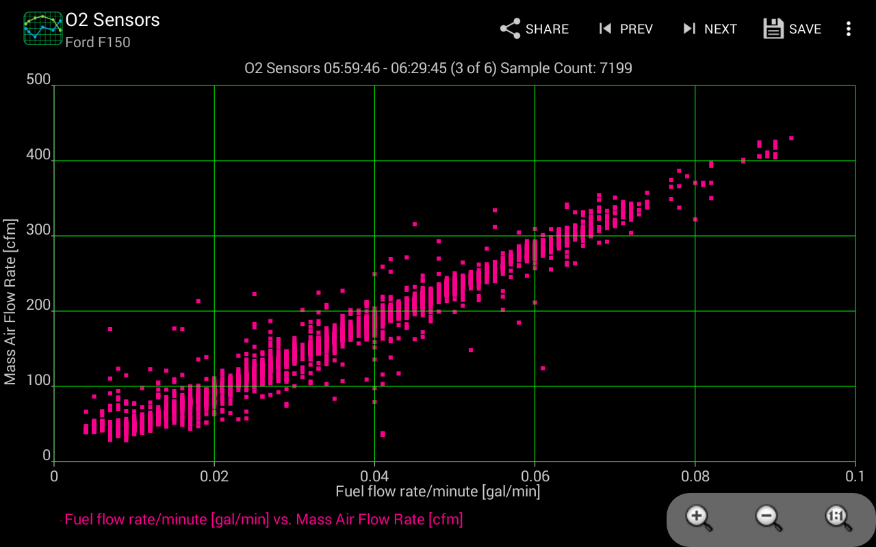Tap the O2 Sensors title text

pyautogui.click(x=113, y=20)
